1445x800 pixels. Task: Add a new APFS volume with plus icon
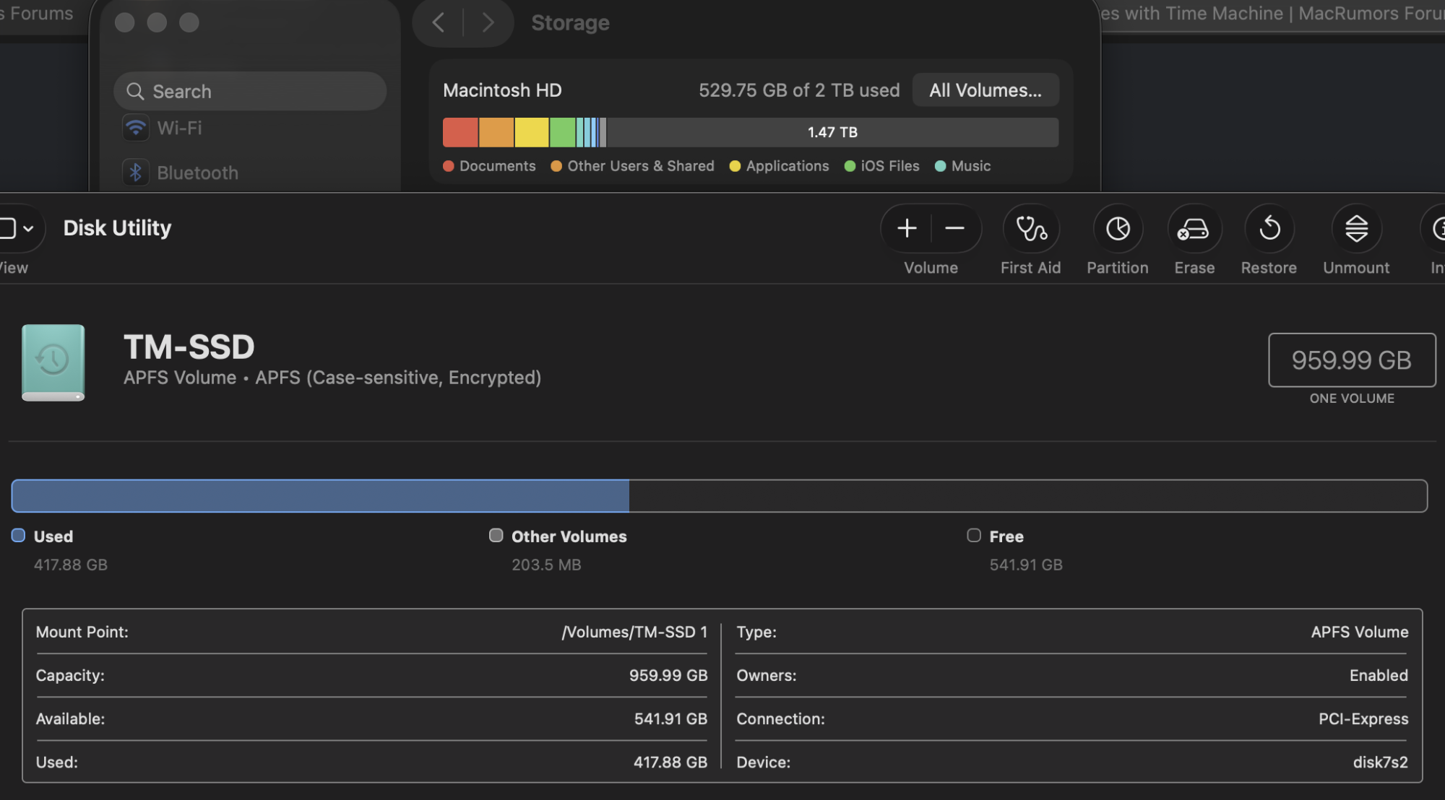(906, 228)
